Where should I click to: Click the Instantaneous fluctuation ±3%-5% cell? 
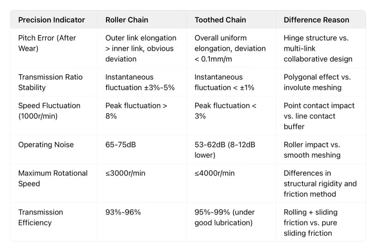pyautogui.click(x=140, y=82)
